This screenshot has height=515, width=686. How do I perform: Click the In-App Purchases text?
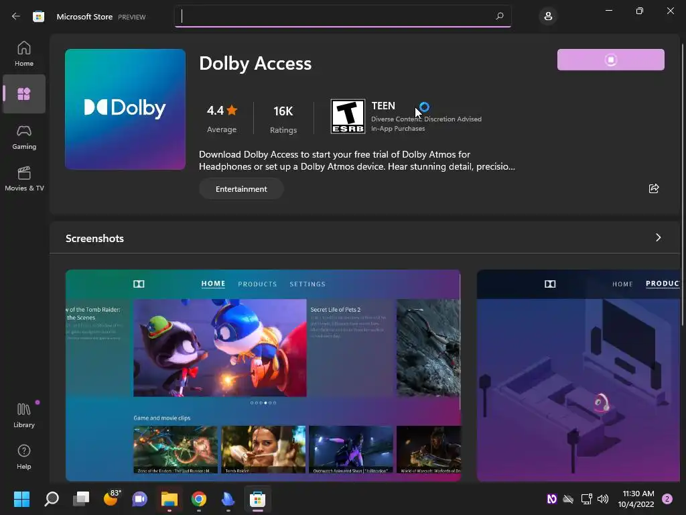(x=398, y=128)
